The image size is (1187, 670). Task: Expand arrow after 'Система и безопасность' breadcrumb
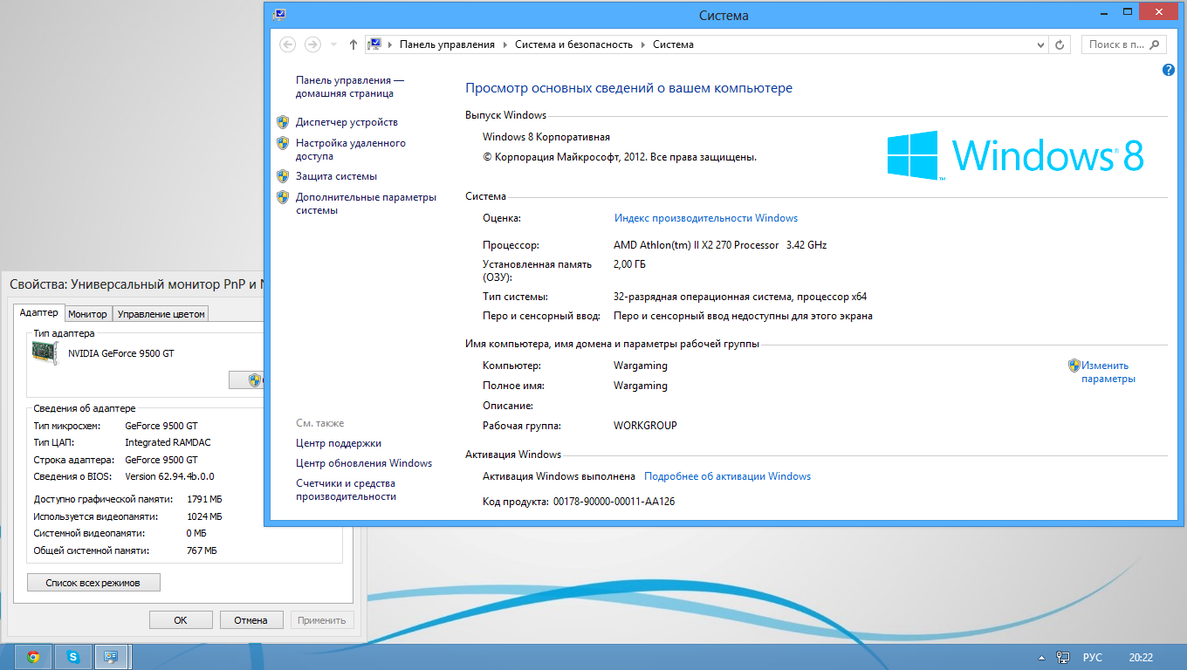tap(642, 44)
